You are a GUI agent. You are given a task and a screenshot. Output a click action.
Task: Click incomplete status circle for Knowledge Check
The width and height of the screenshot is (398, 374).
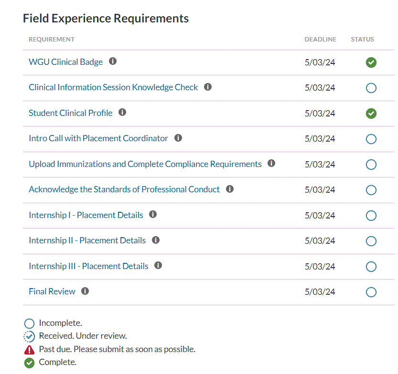pos(371,88)
